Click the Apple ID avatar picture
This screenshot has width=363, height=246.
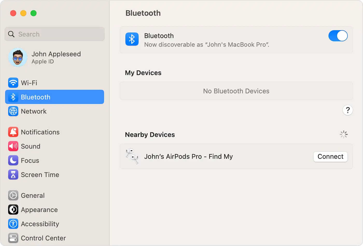tap(18, 57)
